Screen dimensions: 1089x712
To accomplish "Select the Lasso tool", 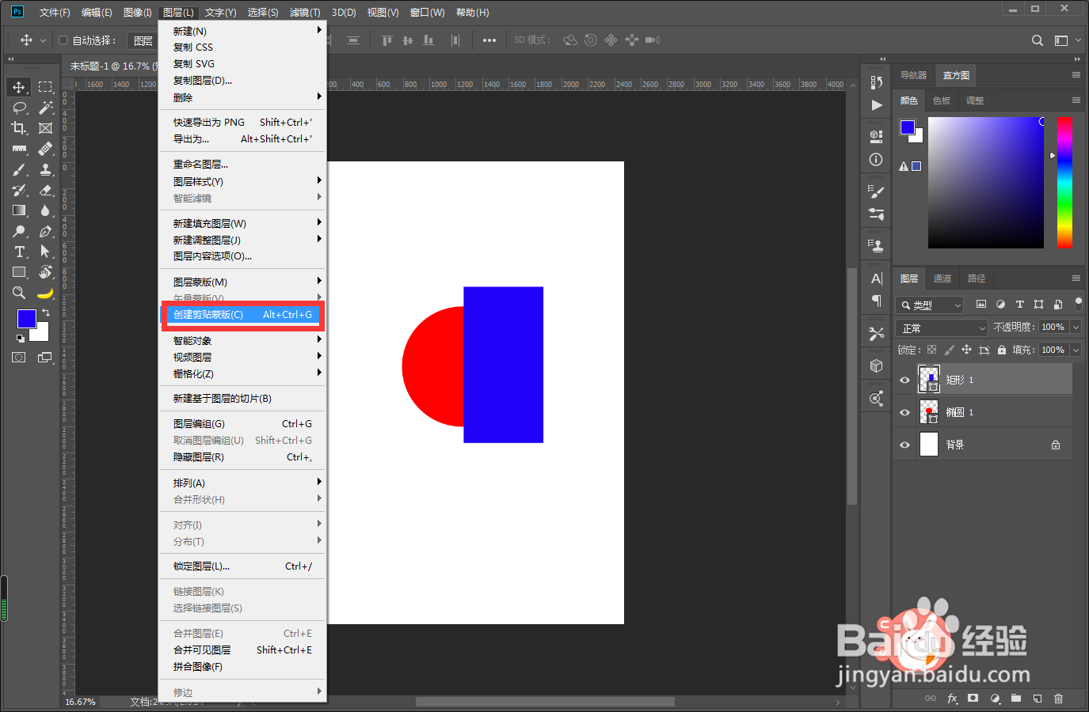I will tap(19, 108).
